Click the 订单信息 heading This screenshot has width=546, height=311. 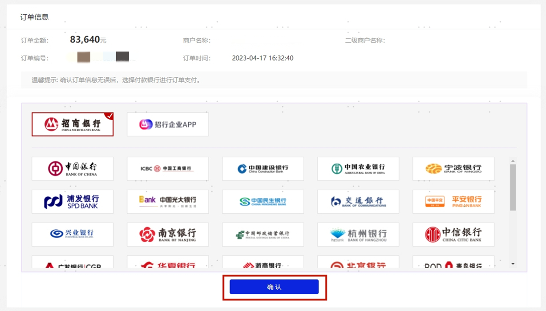coord(34,17)
